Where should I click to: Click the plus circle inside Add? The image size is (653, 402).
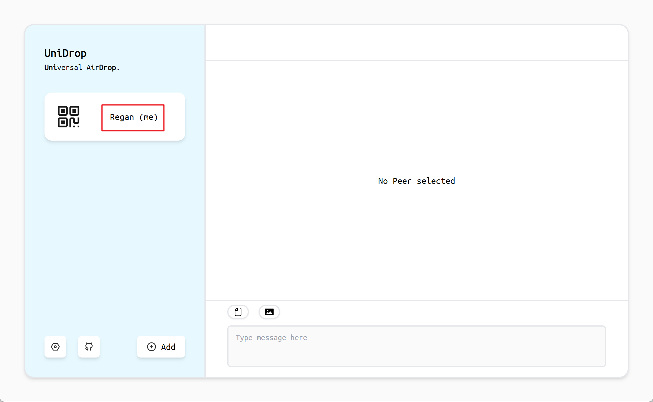(x=152, y=347)
